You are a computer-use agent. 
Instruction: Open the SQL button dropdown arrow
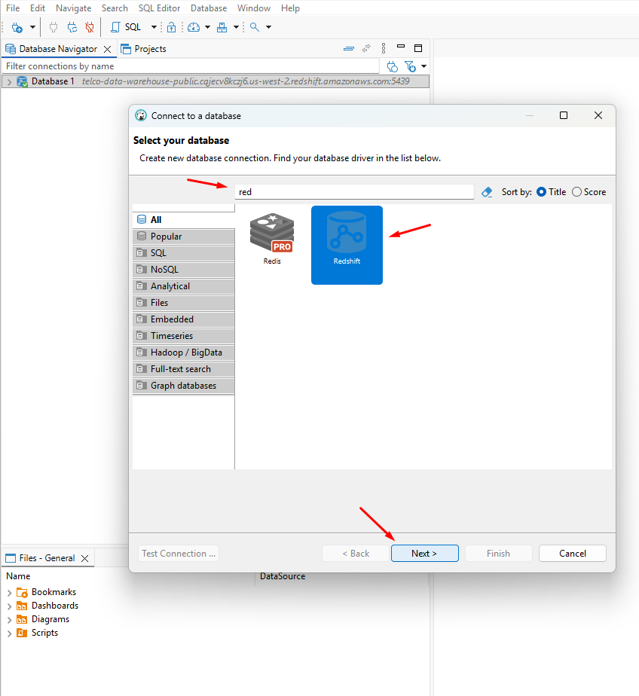(x=154, y=28)
